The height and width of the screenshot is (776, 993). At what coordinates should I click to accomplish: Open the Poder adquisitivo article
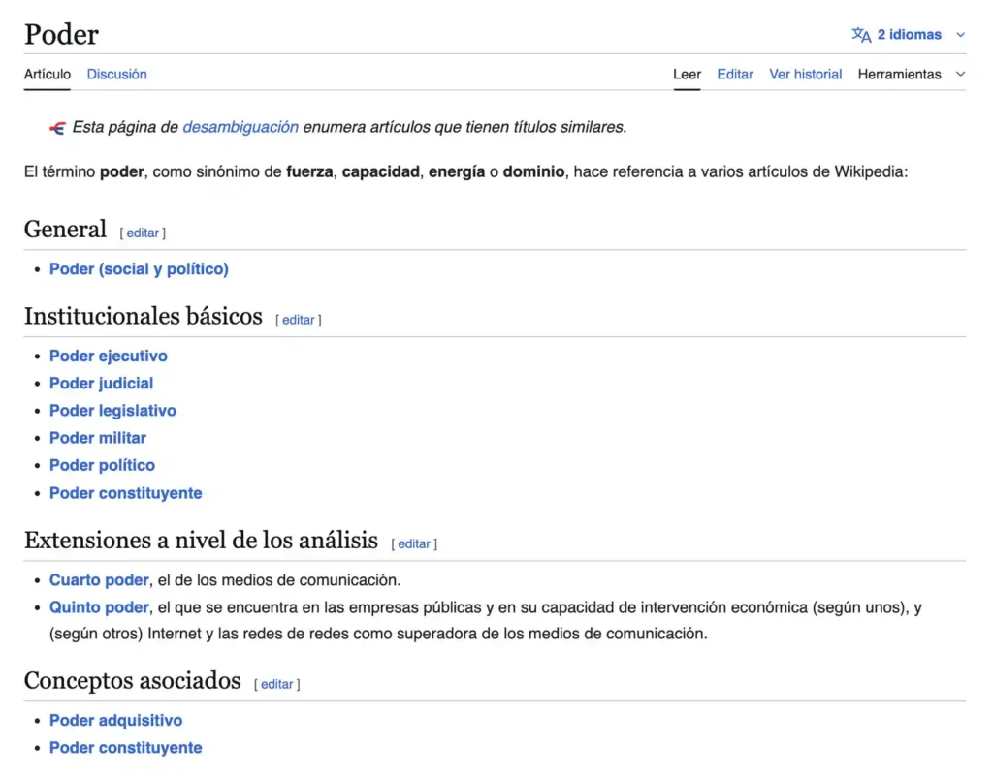tap(115, 720)
